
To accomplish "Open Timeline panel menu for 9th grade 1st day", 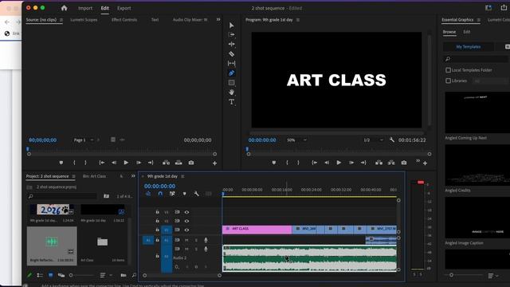I will click(x=182, y=176).
